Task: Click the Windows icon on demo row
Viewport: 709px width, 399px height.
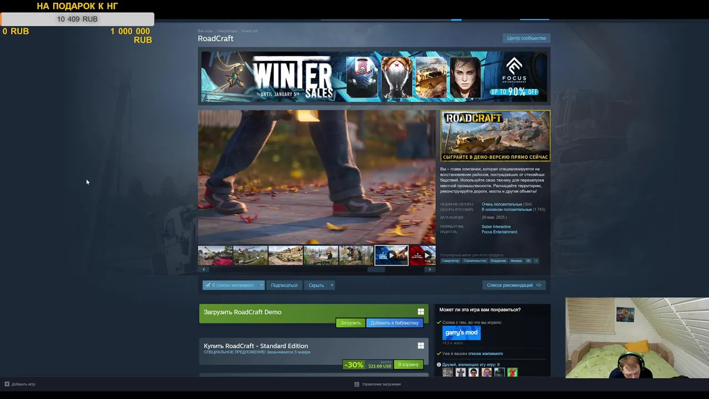Action: click(421, 312)
